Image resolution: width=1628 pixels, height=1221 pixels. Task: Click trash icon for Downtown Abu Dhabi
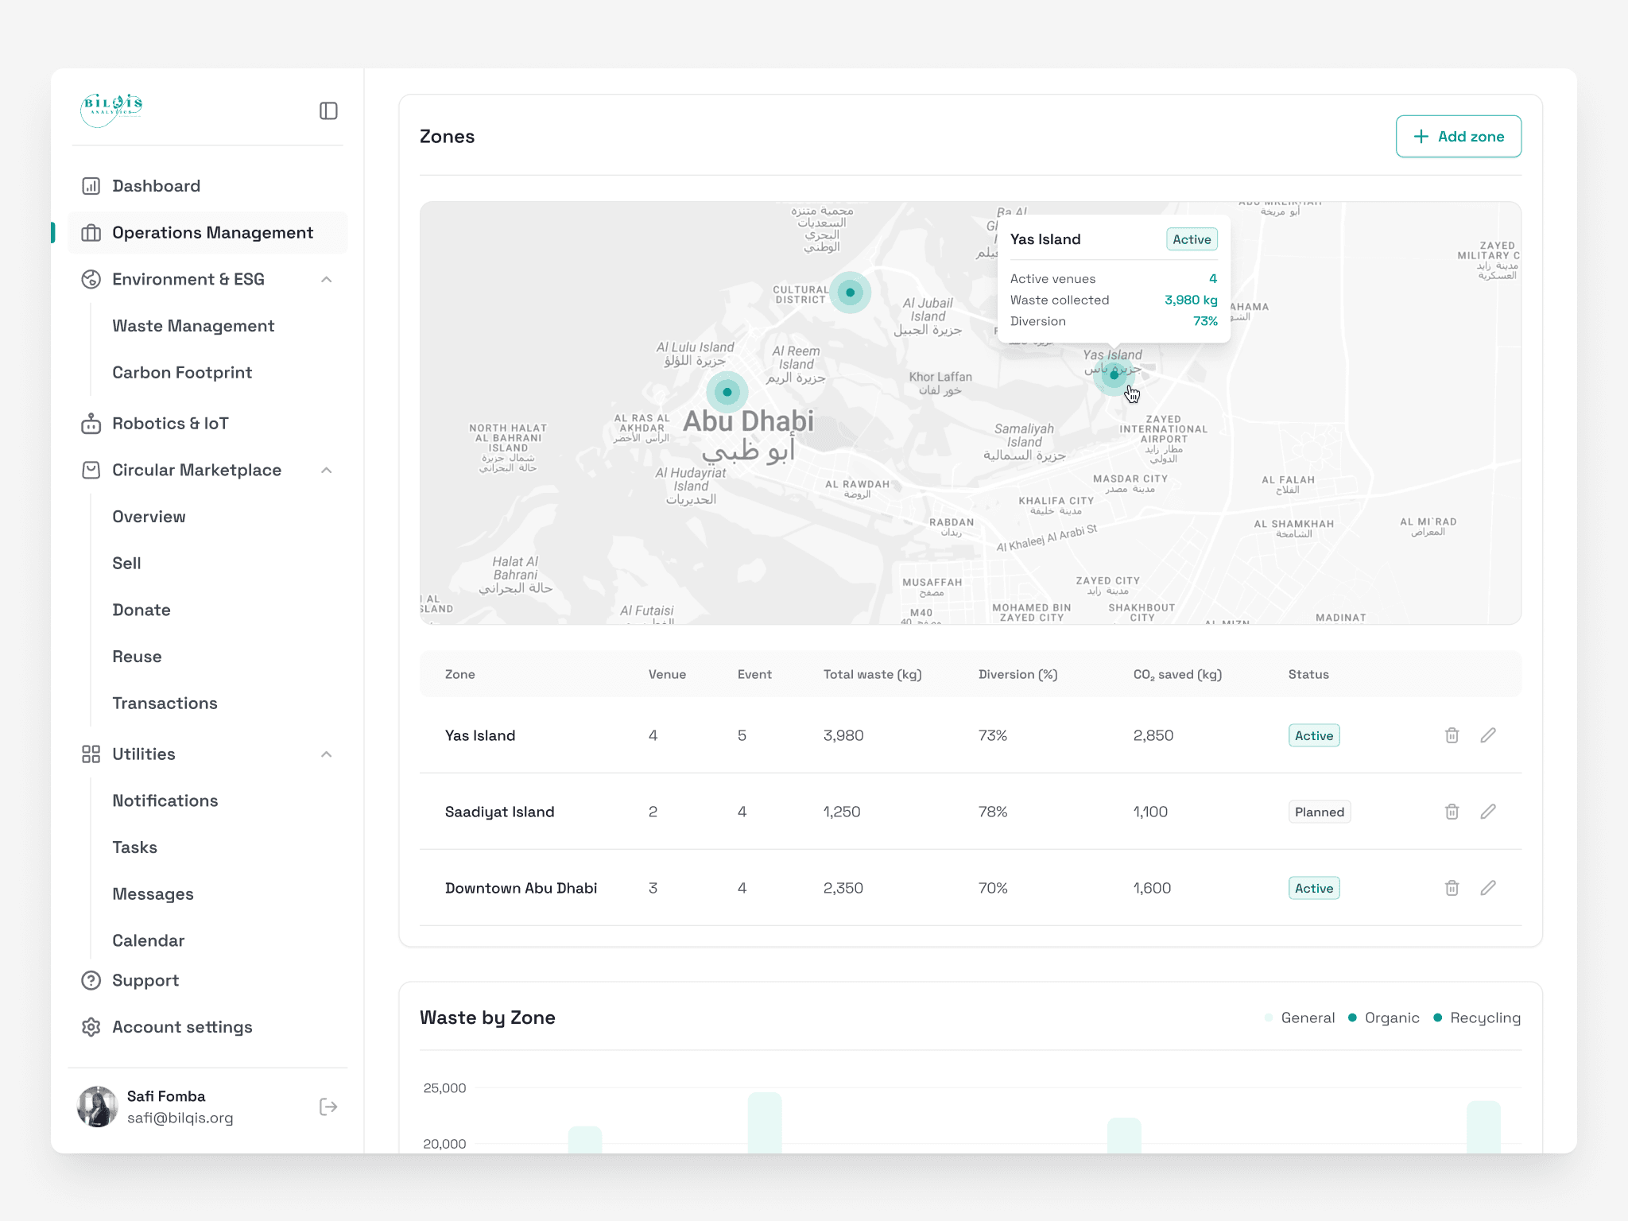coord(1452,888)
